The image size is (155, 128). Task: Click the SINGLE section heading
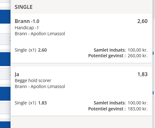23,7
